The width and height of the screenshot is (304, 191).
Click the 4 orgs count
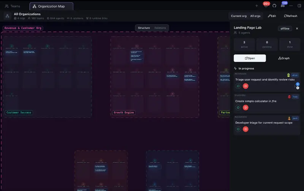click(x=20, y=18)
